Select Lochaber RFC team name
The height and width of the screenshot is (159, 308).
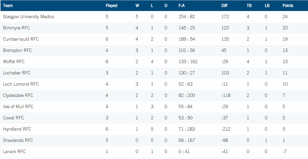pyautogui.click(x=17, y=73)
